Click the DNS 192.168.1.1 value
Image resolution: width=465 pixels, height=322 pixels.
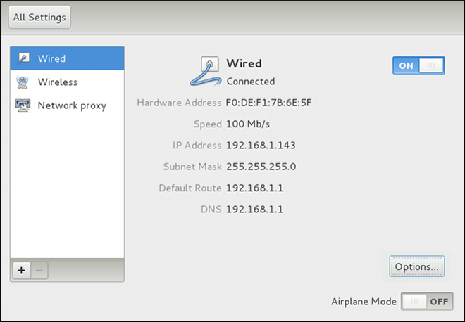[x=254, y=210]
